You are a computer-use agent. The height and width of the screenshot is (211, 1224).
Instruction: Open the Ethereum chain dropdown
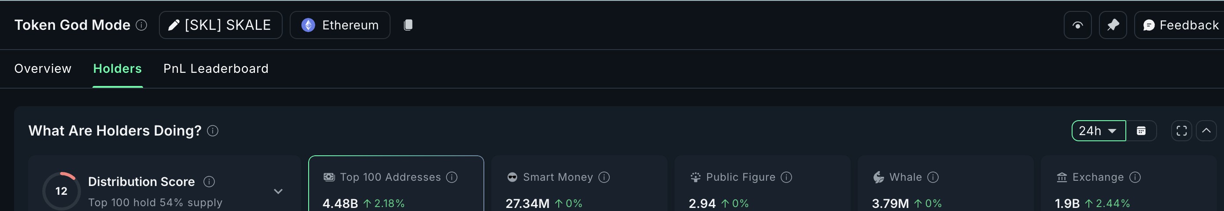coord(340,25)
